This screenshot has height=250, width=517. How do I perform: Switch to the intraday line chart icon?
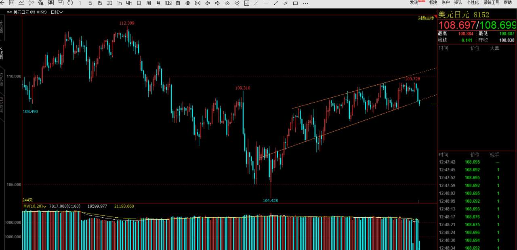(21, 3)
